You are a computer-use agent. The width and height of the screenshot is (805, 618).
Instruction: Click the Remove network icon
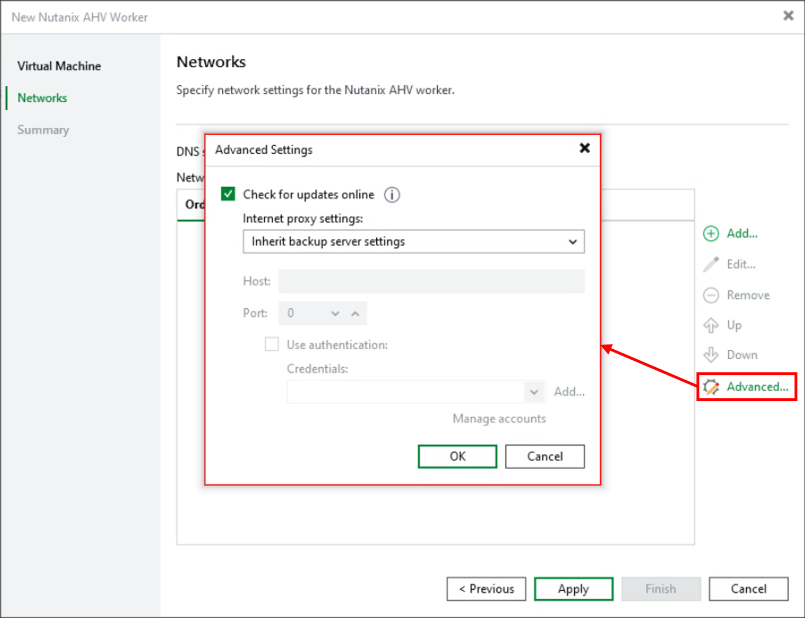[711, 295]
